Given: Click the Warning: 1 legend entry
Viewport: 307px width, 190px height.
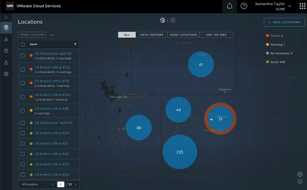Looking at the screenshot, I should [x=276, y=44].
